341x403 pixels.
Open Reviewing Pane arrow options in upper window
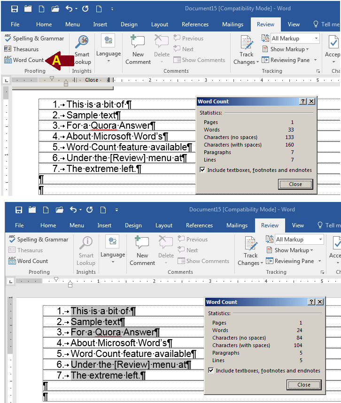click(x=315, y=60)
